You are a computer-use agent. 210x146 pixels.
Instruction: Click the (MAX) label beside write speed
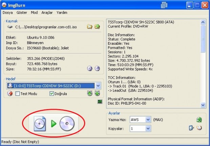pos(158,120)
